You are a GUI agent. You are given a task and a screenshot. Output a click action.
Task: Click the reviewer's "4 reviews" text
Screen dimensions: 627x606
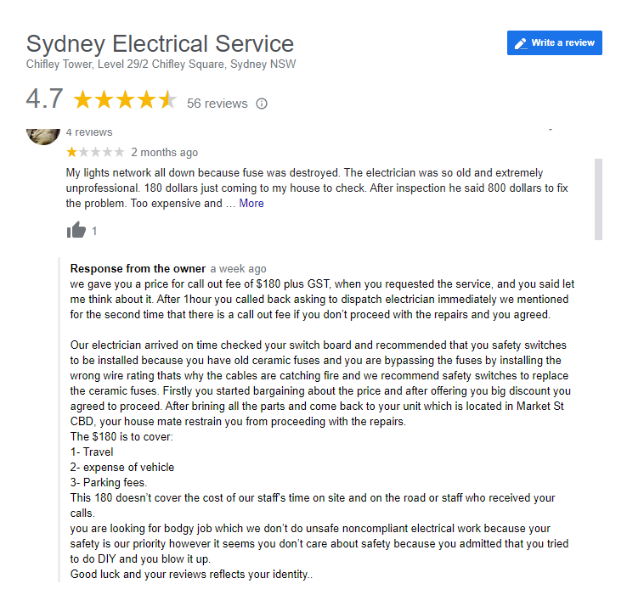tap(89, 132)
